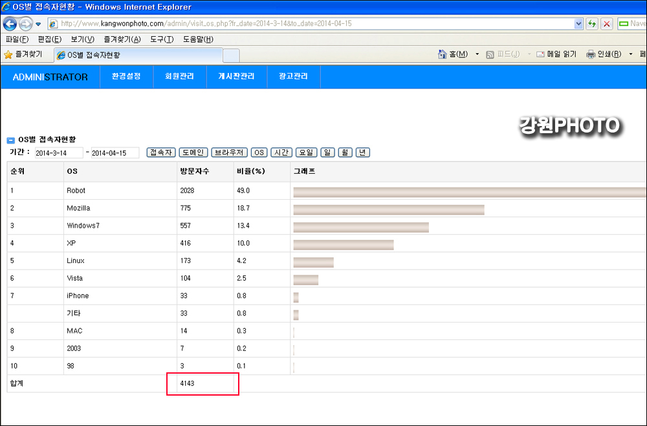Select the 기타 row OS name
Image resolution: width=647 pixels, height=426 pixels.
[x=74, y=314]
